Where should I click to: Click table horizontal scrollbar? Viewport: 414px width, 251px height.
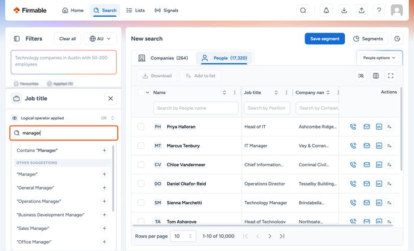tap(262, 225)
